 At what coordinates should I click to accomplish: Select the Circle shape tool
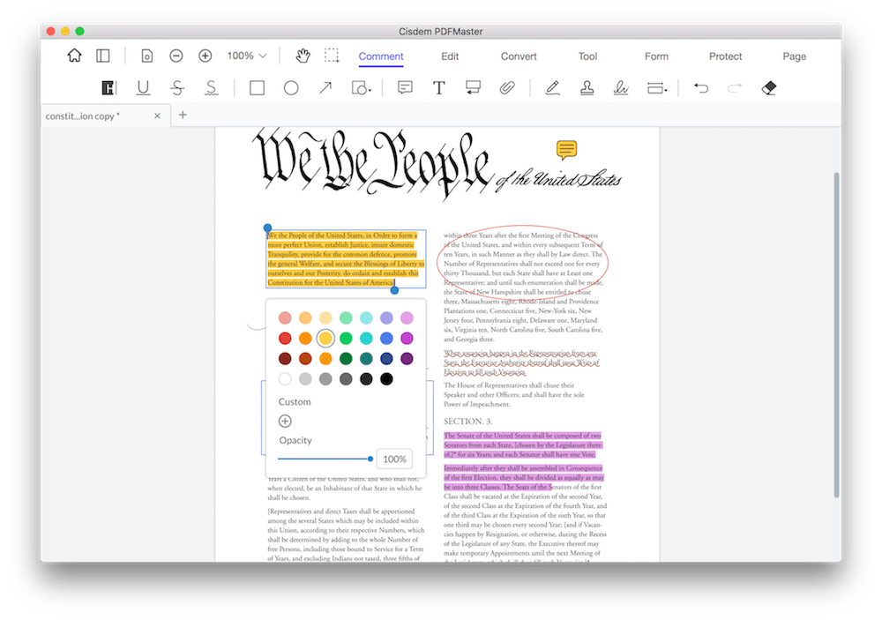[x=291, y=88]
